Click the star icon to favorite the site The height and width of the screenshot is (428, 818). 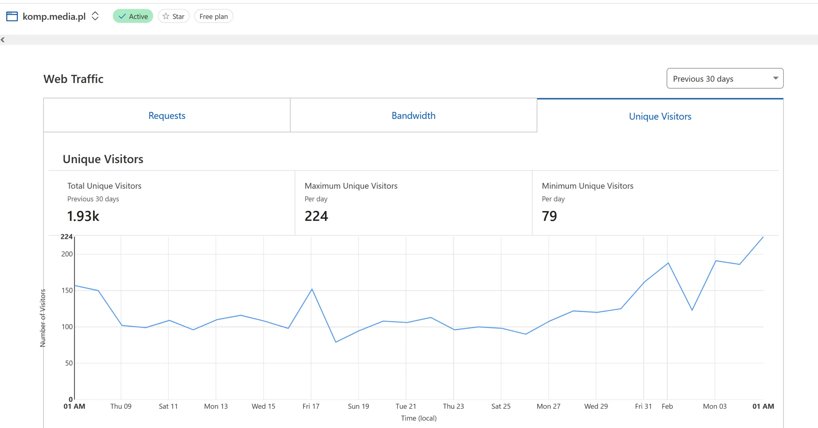point(166,16)
